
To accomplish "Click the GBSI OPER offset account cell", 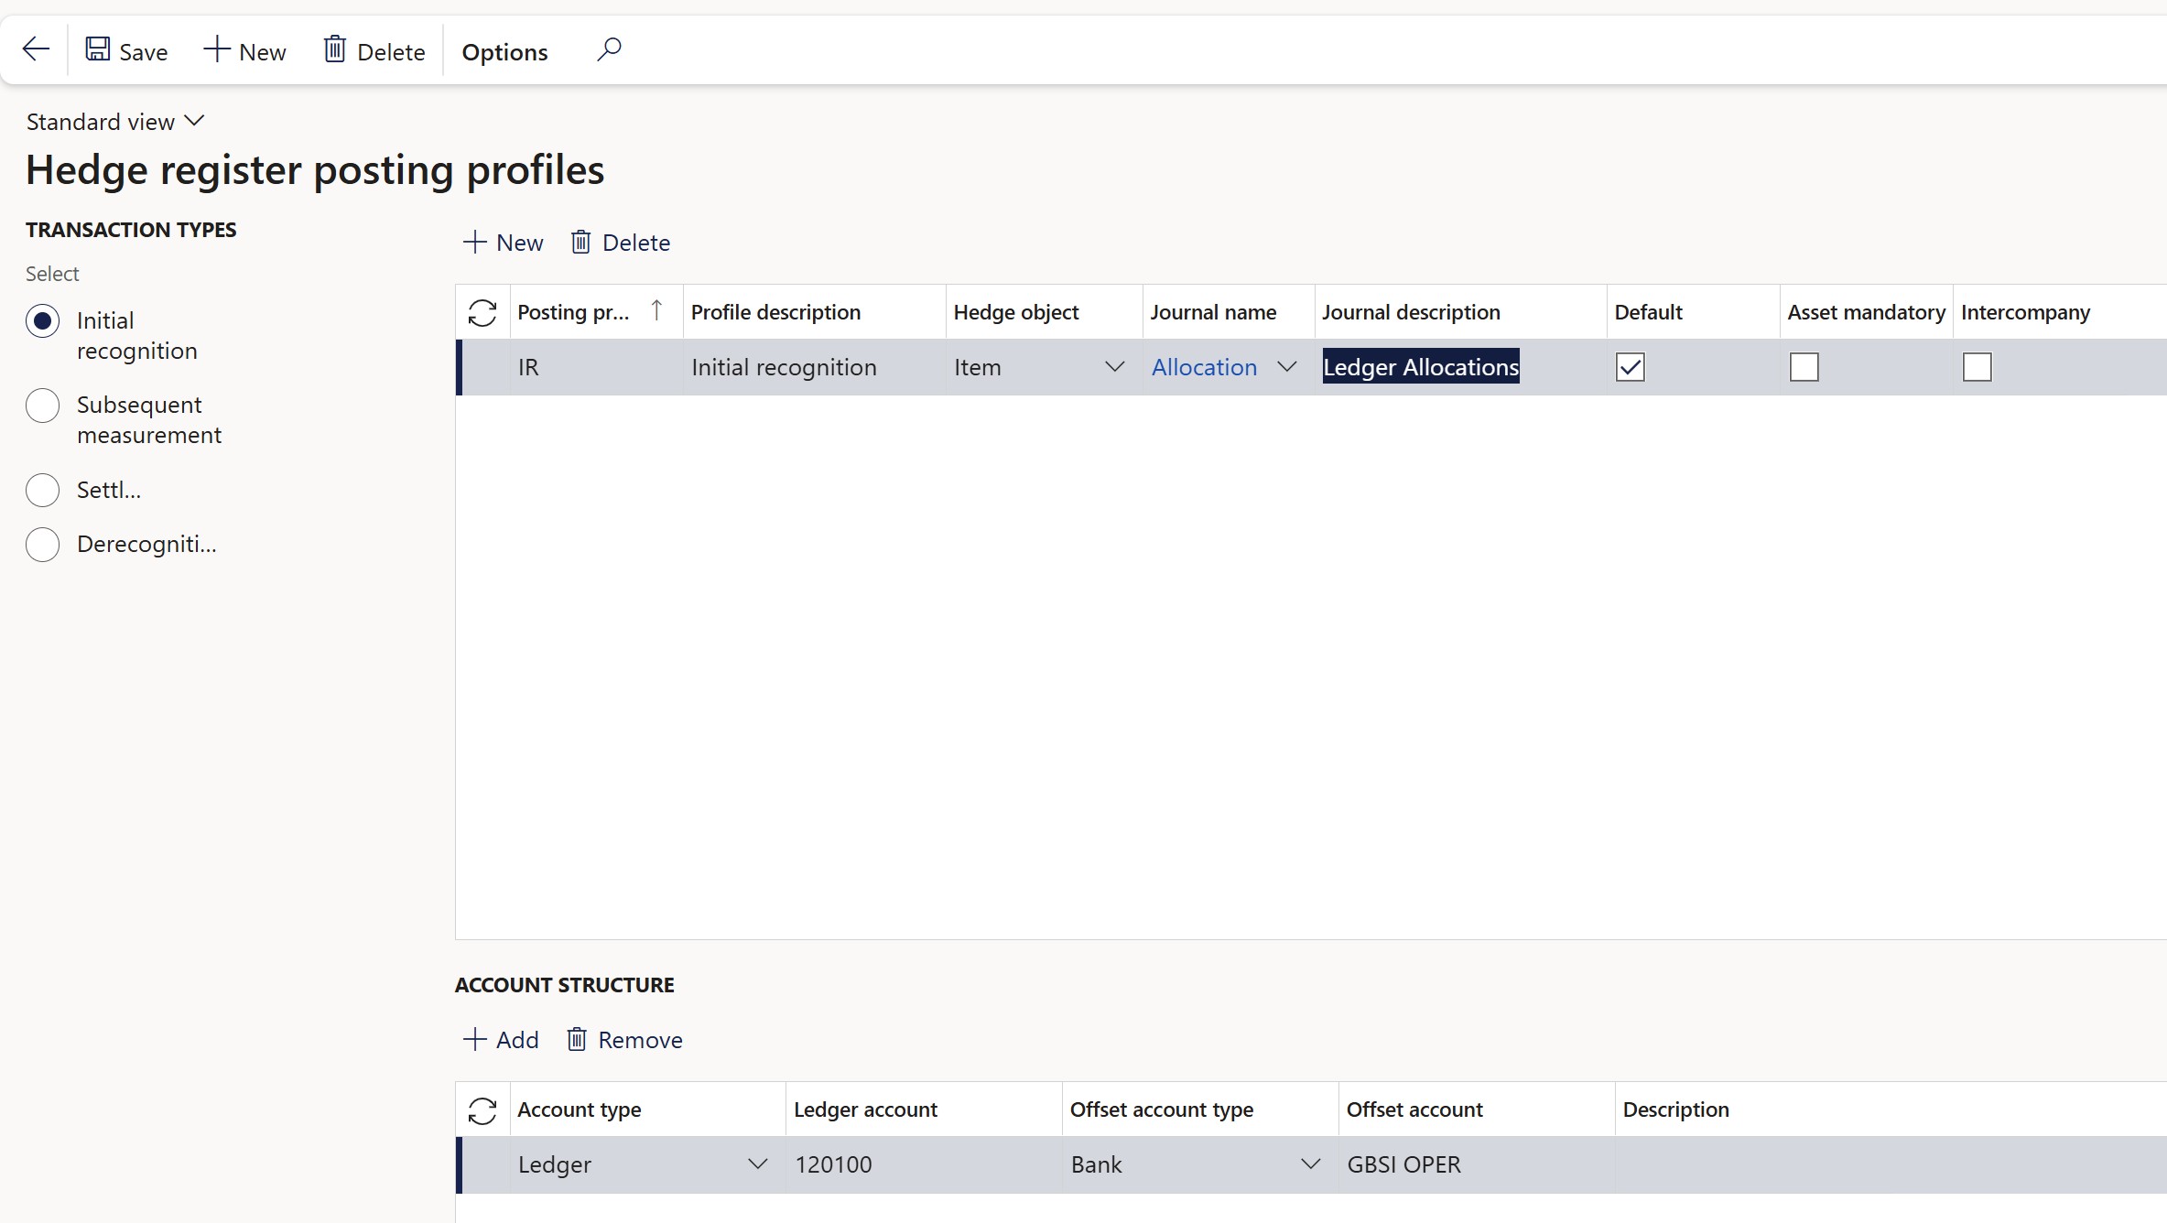I will pyautogui.click(x=1476, y=1164).
